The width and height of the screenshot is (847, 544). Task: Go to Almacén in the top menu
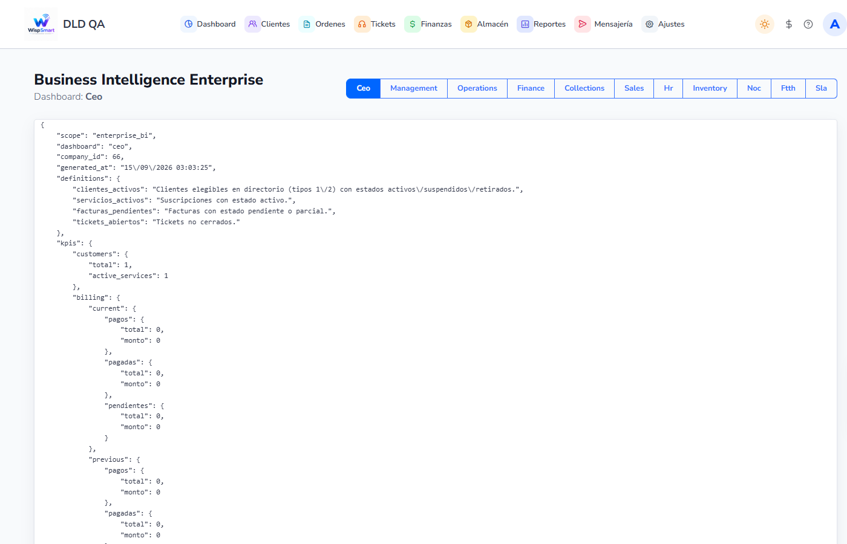coord(485,24)
